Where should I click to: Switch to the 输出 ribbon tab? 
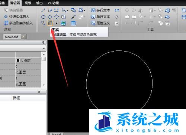(x=39, y=3)
